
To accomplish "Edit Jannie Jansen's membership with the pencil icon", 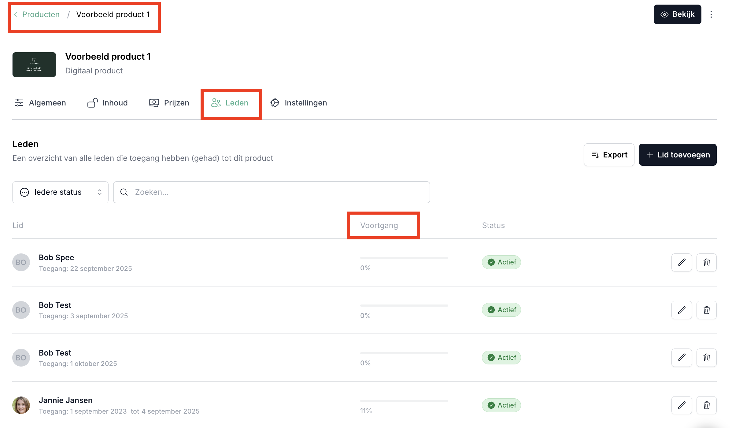I will tap(682, 405).
